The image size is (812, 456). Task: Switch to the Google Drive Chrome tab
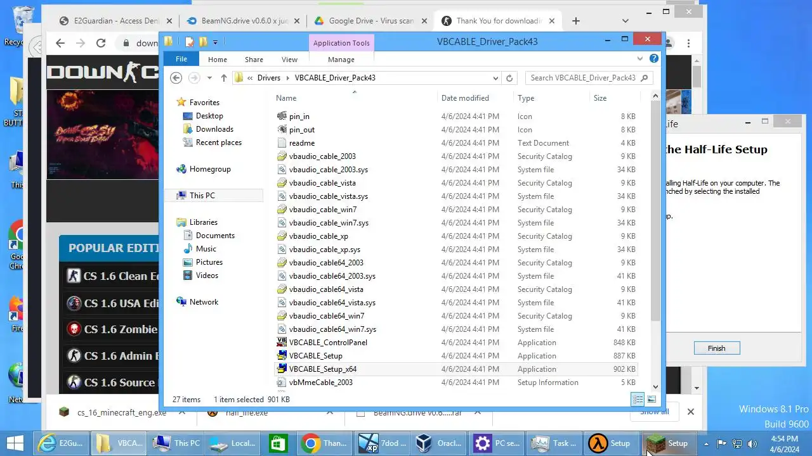(x=371, y=21)
